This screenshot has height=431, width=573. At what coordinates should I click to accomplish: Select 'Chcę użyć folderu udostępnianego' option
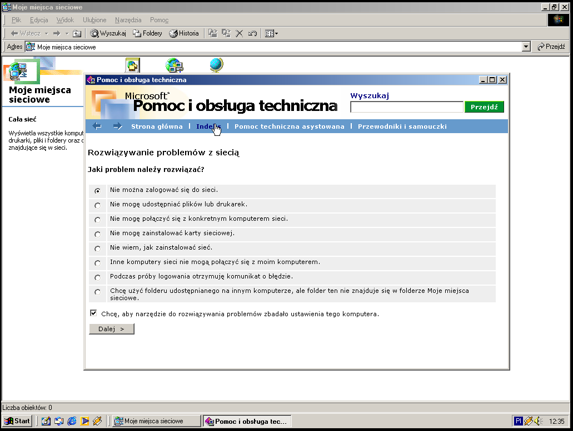(x=97, y=292)
